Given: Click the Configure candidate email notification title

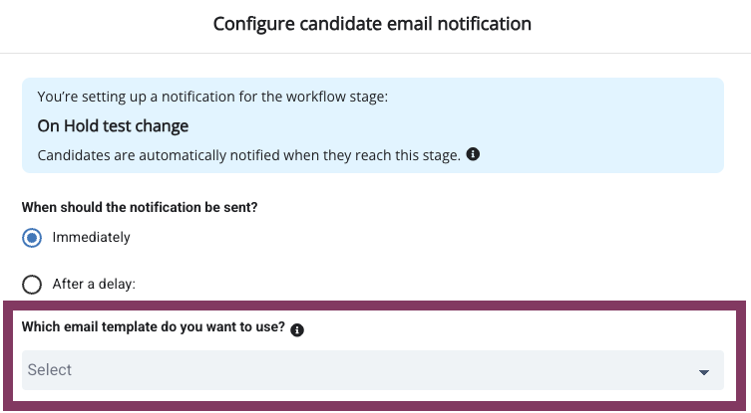Looking at the screenshot, I should 372,24.
